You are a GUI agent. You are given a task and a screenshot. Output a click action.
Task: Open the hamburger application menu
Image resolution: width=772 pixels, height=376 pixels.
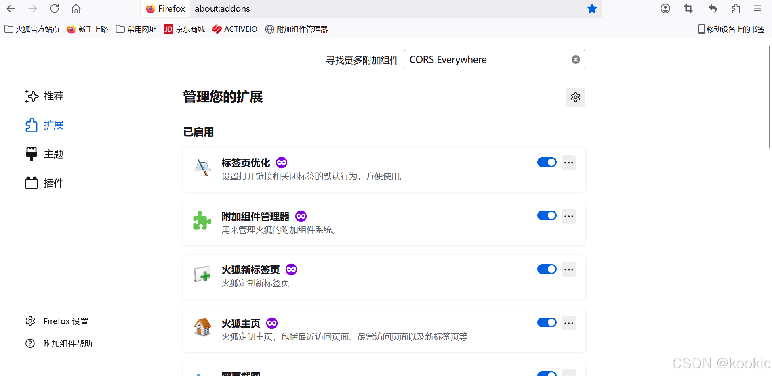tap(757, 8)
